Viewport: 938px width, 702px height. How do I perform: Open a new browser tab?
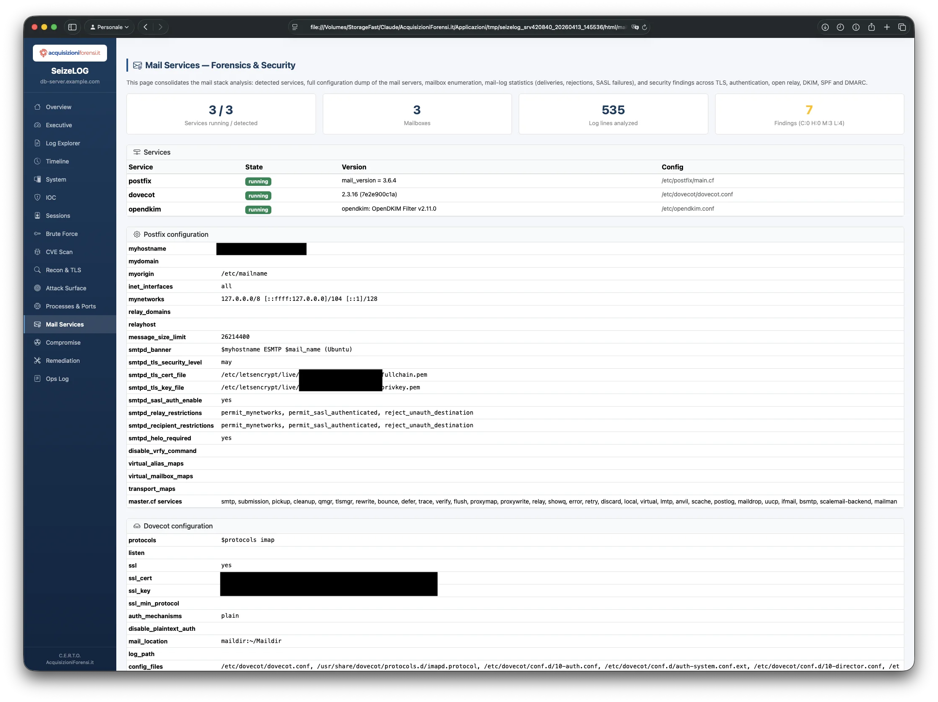click(x=887, y=27)
